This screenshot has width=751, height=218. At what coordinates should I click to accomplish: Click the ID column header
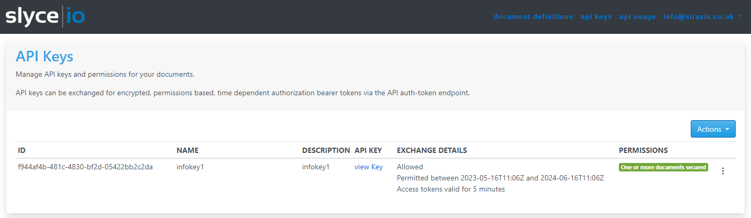pos(22,150)
